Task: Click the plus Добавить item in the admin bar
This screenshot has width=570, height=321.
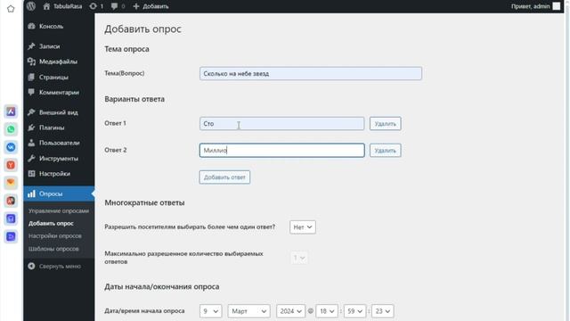Action: point(151,6)
